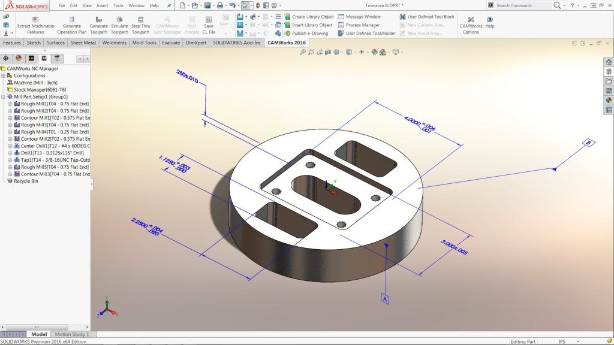Open the Appearances color wheel task pane tab

pos(609,100)
